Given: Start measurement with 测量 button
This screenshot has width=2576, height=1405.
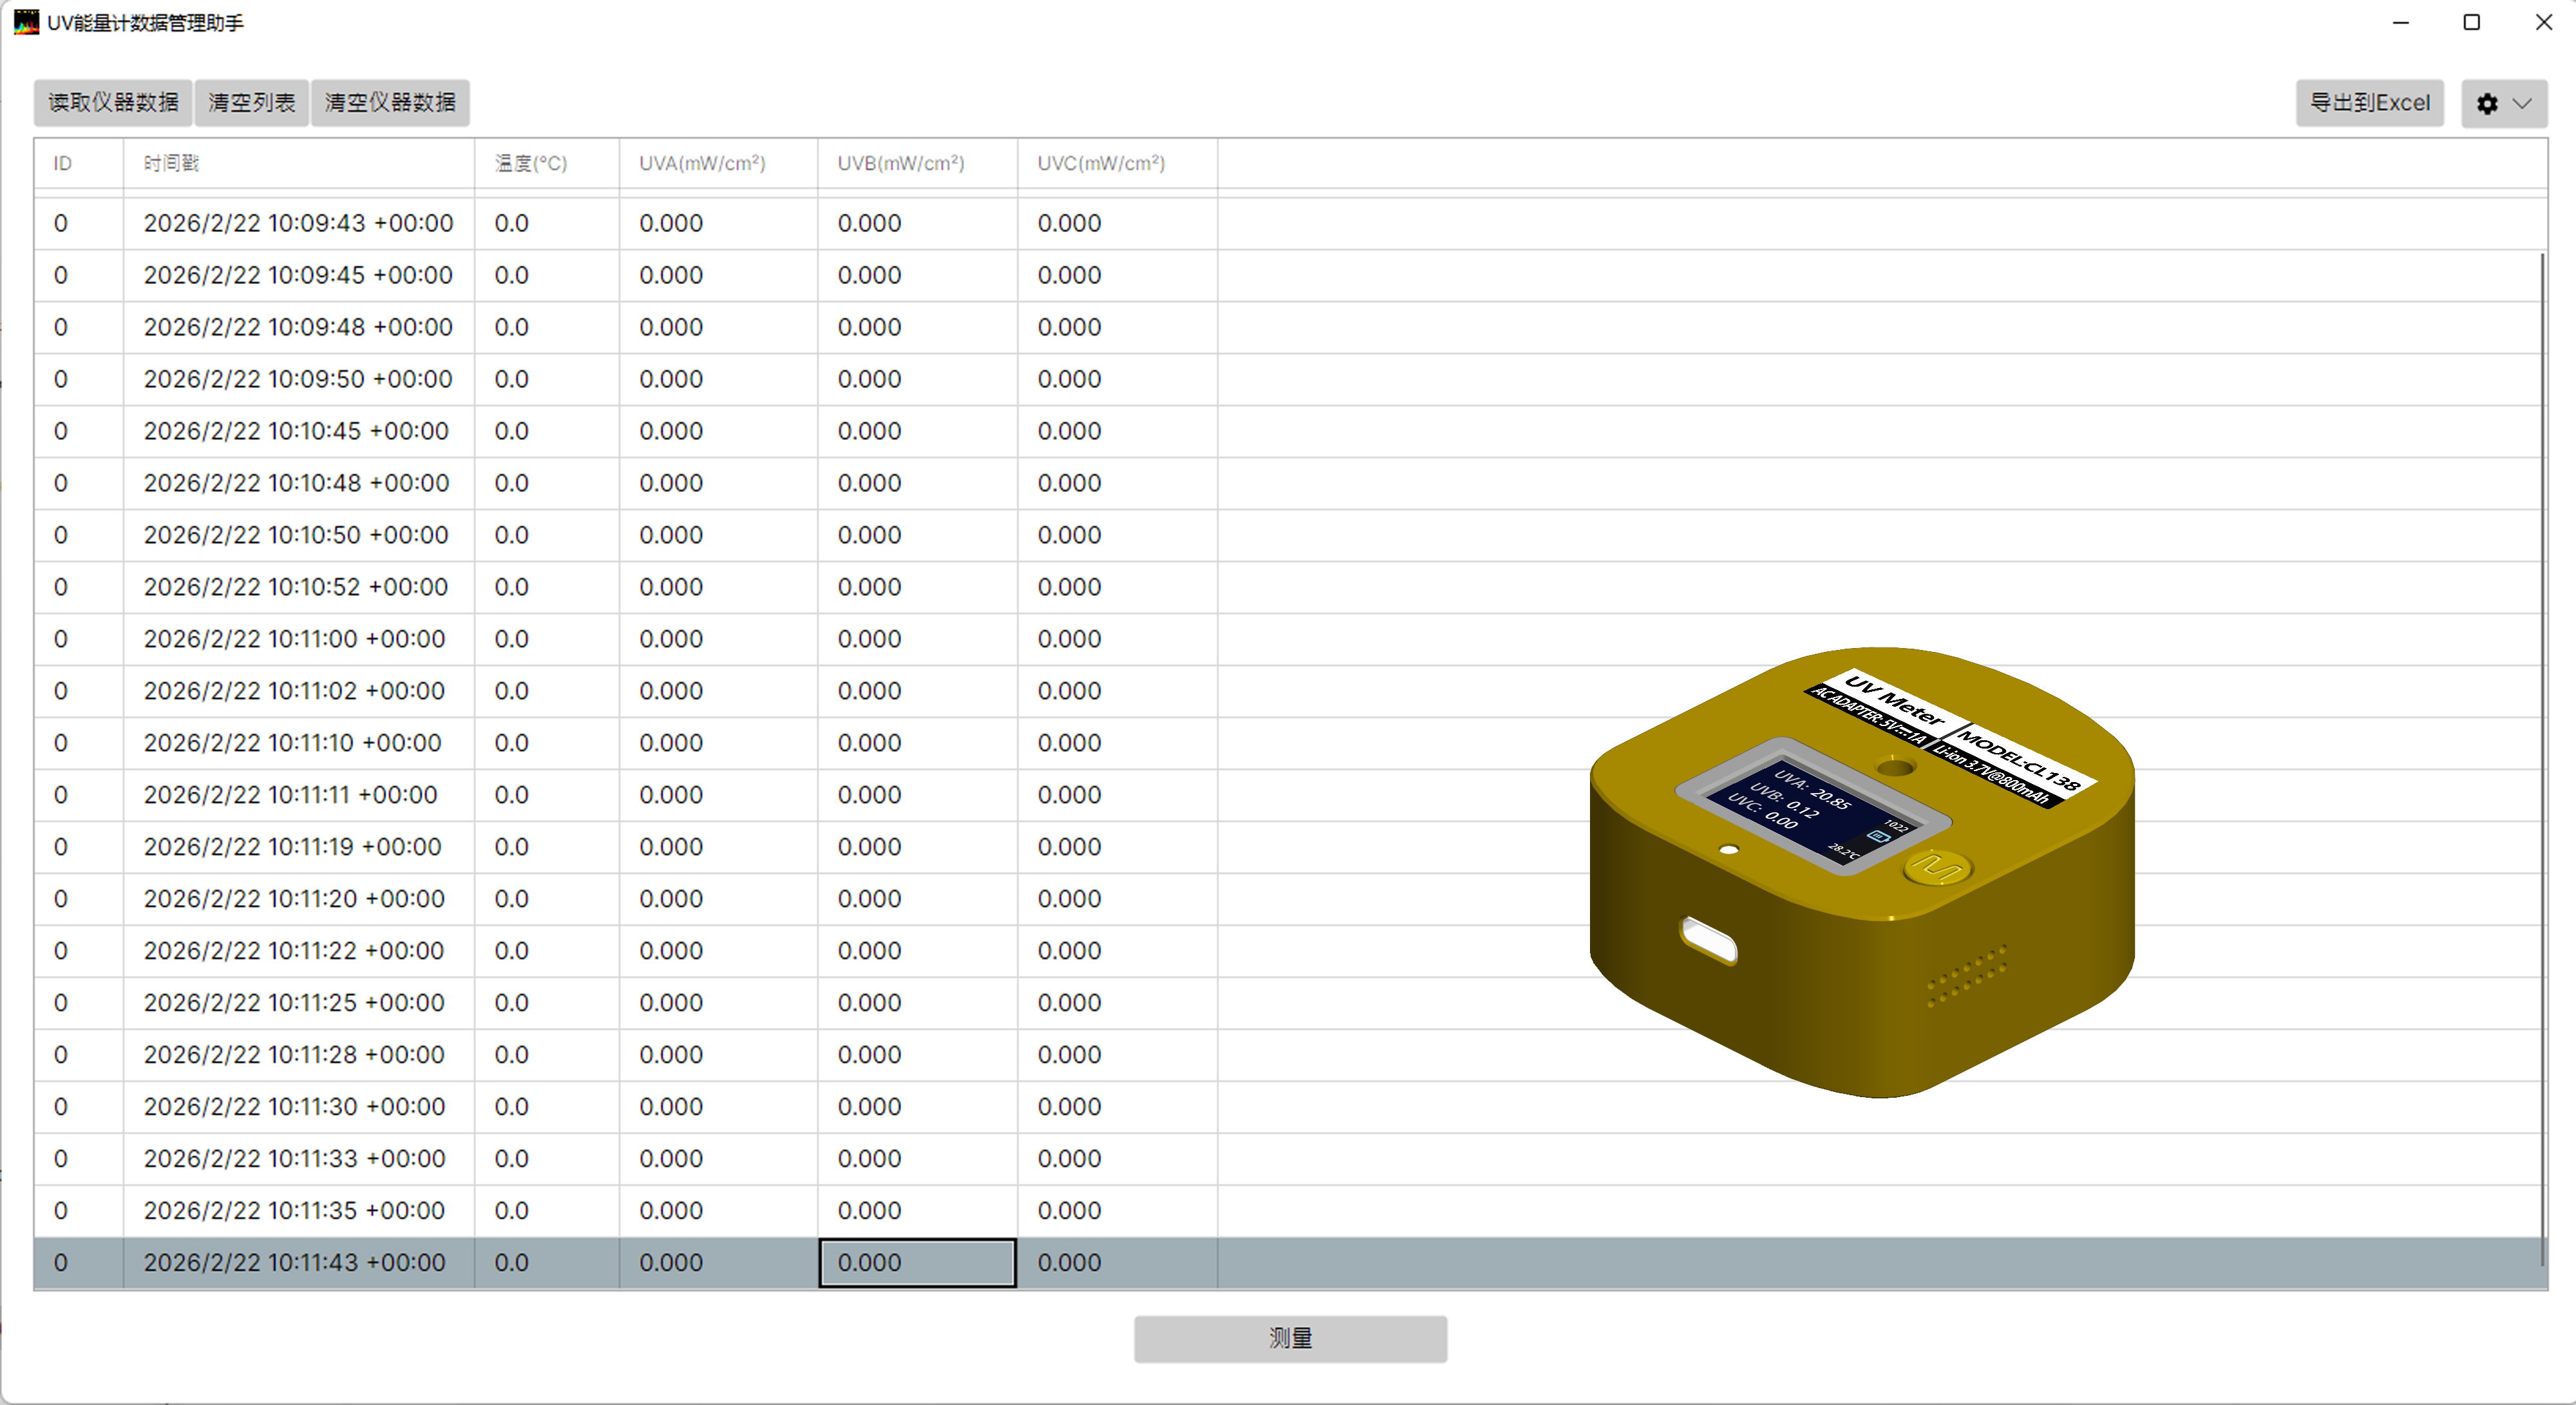Looking at the screenshot, I should click(1290, 1338).
